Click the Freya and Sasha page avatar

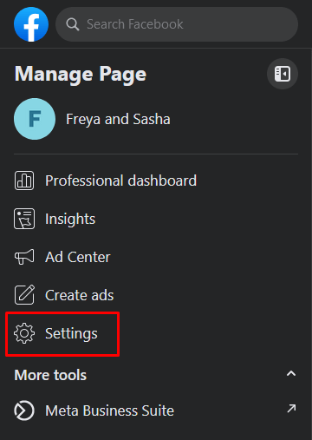click(35, 119)
